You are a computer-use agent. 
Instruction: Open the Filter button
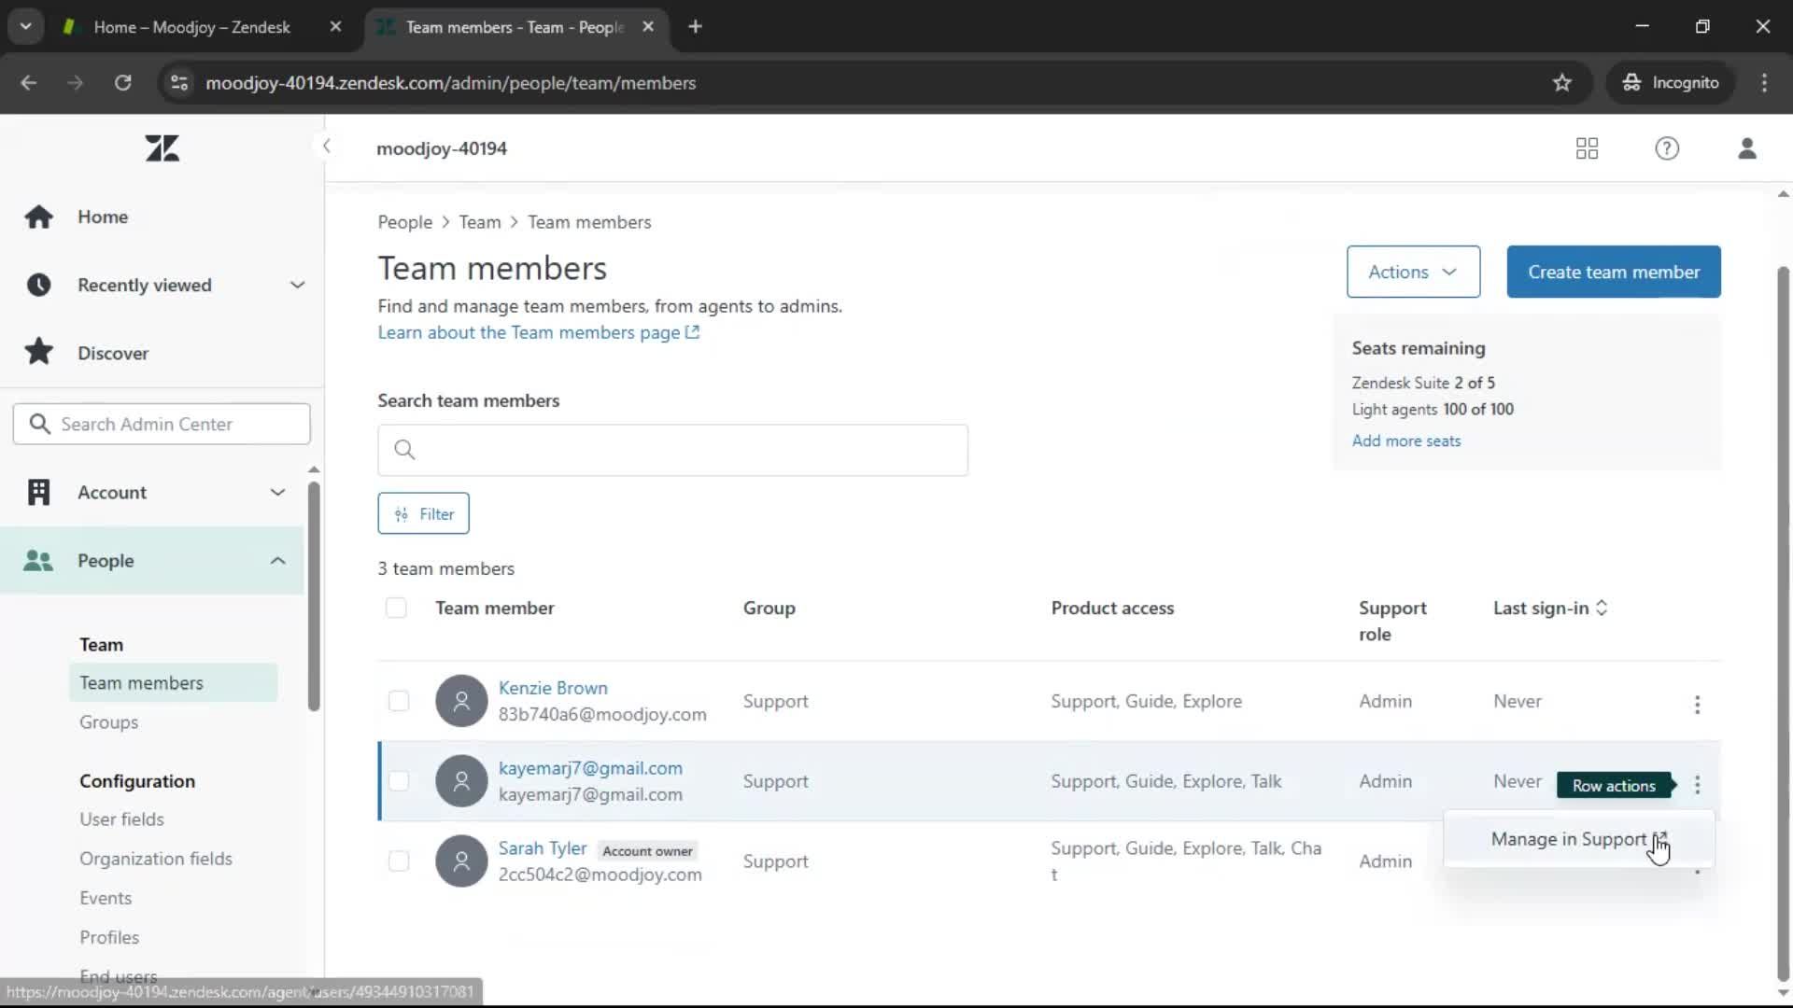pyautogui.click(x=423, y=513)
